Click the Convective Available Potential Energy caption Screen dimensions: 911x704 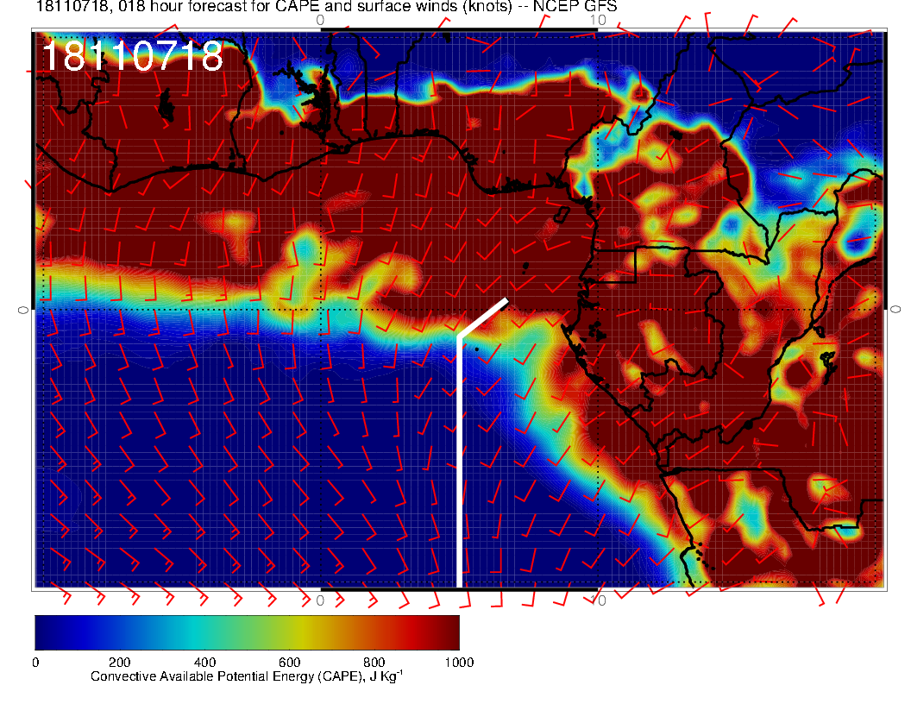tap(247, 676)
